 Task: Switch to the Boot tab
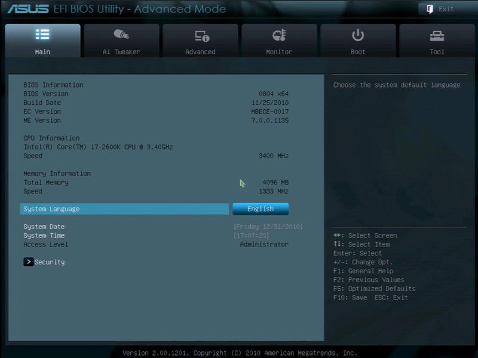pyautogui.click(x=357, y=42)
